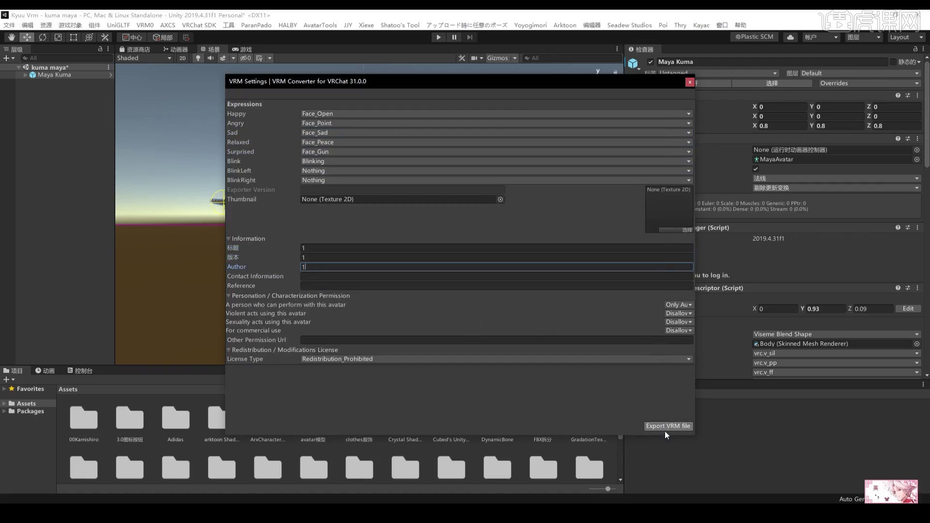Open the Happy expression Face_Open dropdown
Screen dimensions: 930x523
coord(688,113)
